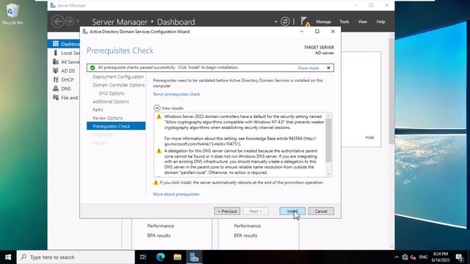470x264 pixels.
Task: Open the Tools menu in Server Manager
Action: point(344,21)
